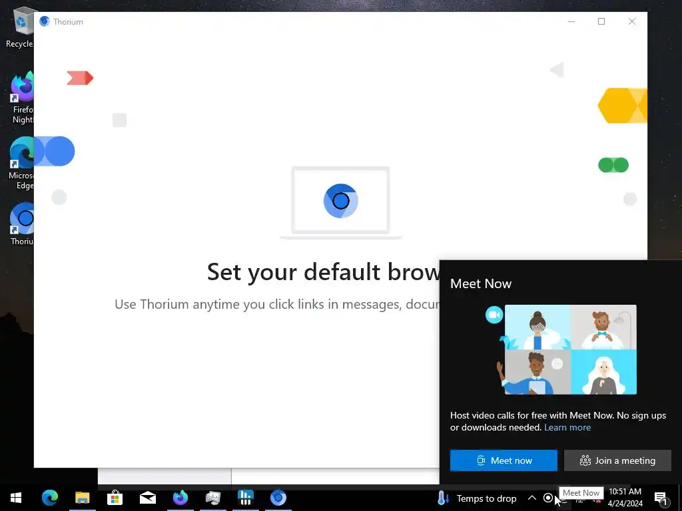Click the 'Host video calls for free' description

(558, 421)
